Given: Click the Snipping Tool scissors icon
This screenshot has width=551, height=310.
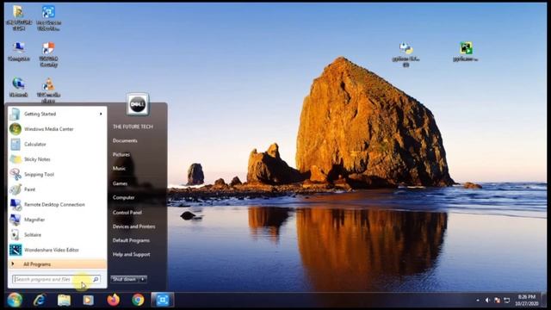Looking at the screenshot, I should (15, 174).
